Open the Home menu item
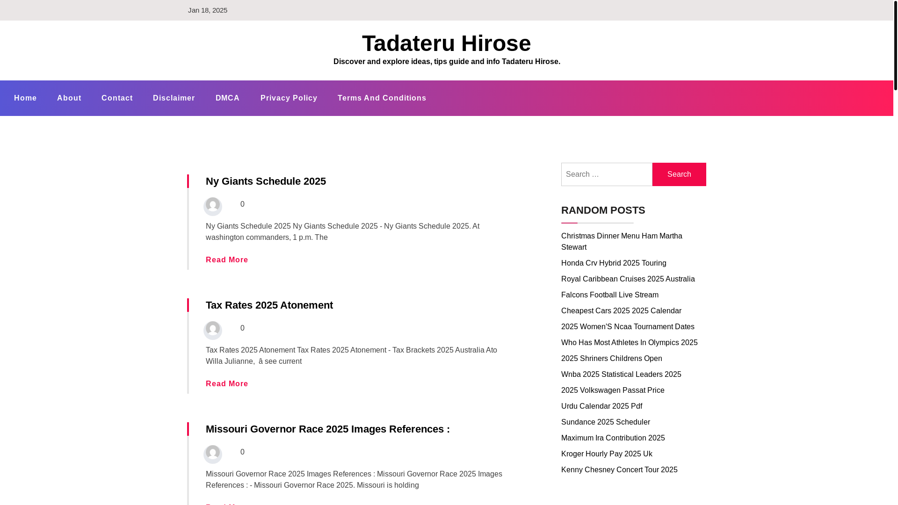 pyautogui.click(x=25, y=98)
